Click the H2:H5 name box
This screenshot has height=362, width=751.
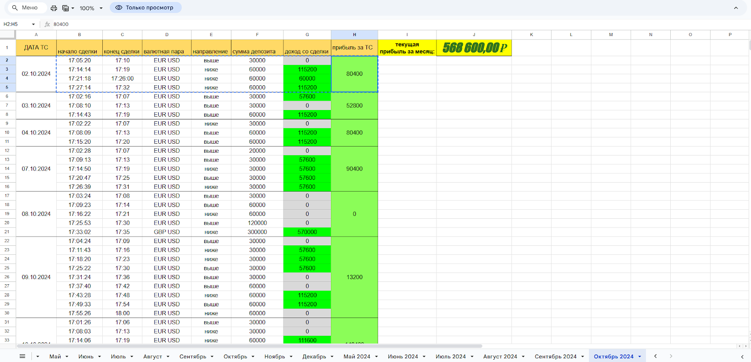click(x=16, y=24)
